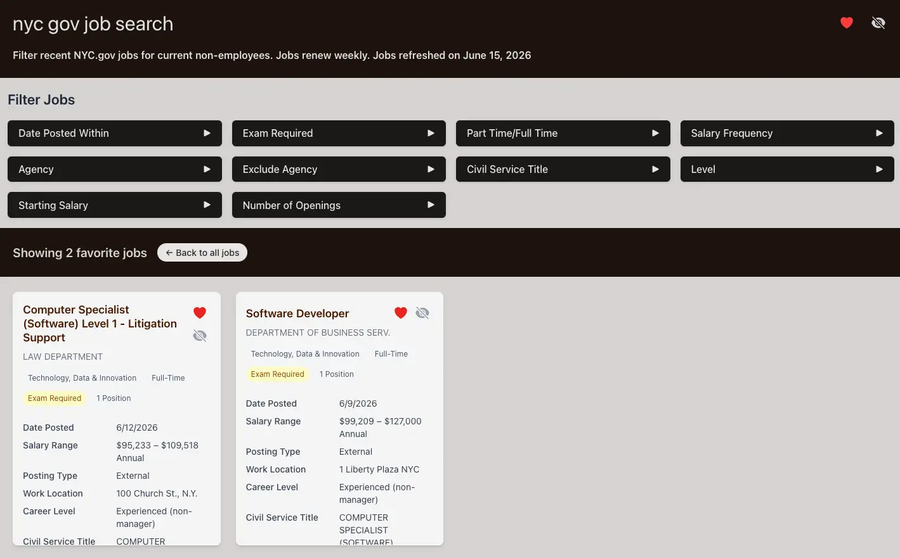Hide the Software Developer job card

[x=422, y=313]
